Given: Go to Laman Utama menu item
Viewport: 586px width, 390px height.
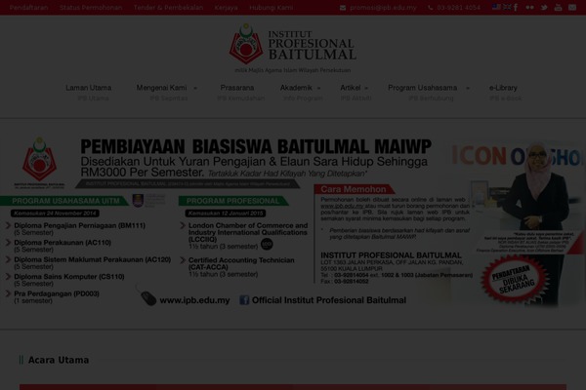Looking at the screenshot, I should (89, 88).
